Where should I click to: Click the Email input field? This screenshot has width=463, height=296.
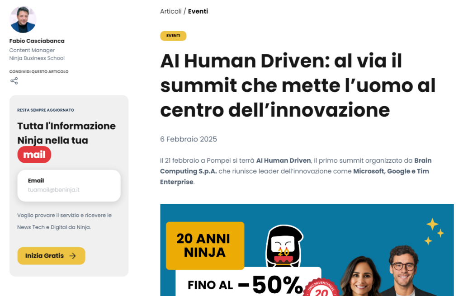[69, 186]
